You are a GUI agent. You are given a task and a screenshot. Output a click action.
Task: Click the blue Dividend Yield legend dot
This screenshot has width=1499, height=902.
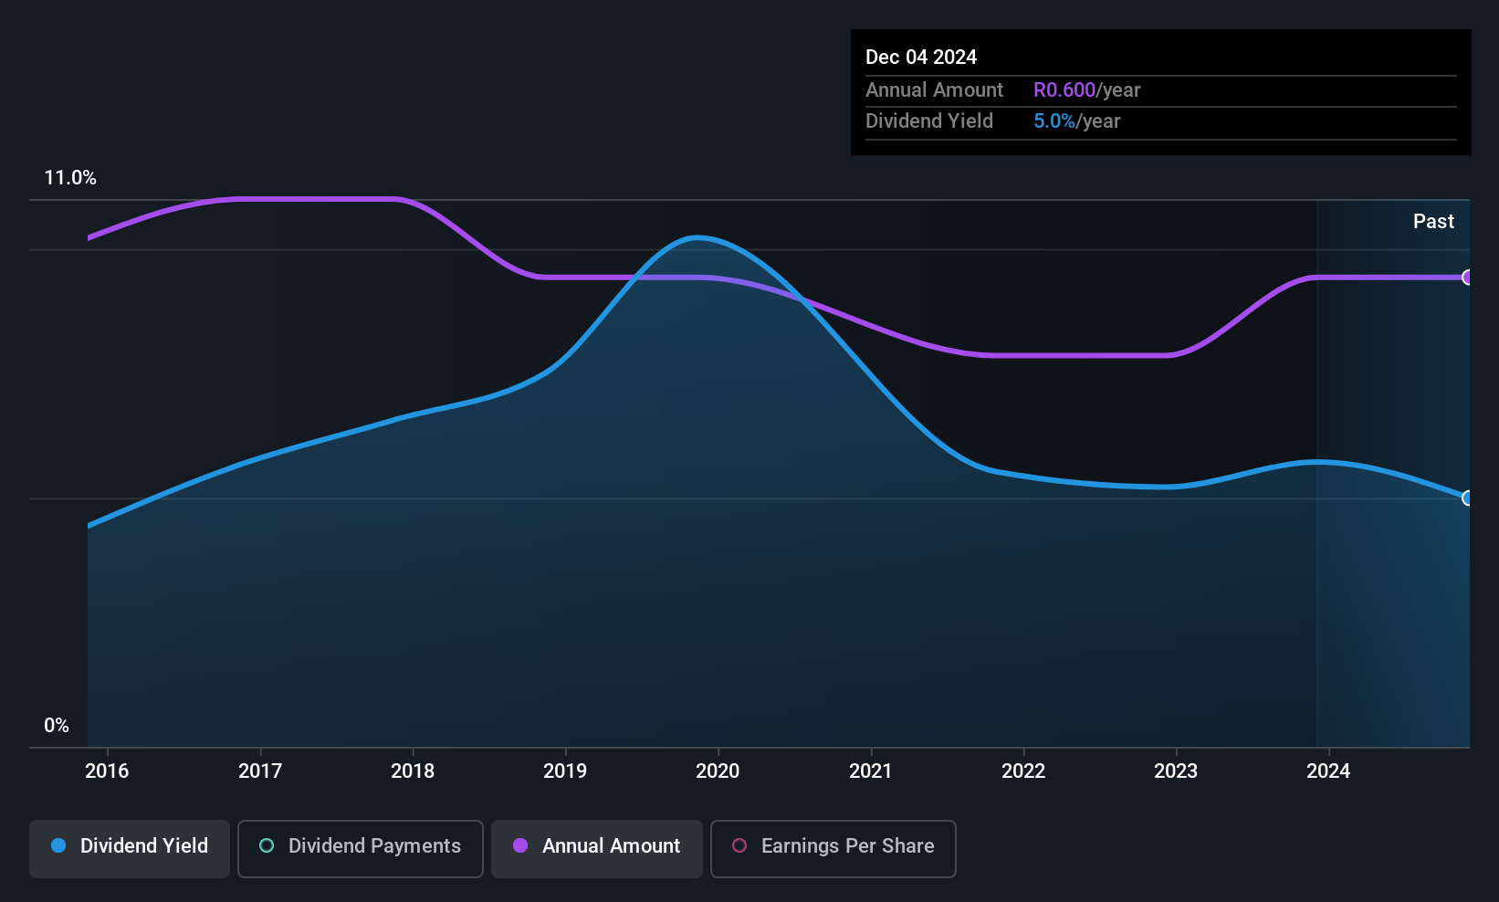(58, 845)
